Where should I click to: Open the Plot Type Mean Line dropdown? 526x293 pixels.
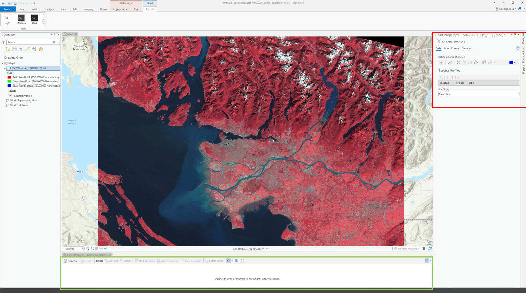478,94
